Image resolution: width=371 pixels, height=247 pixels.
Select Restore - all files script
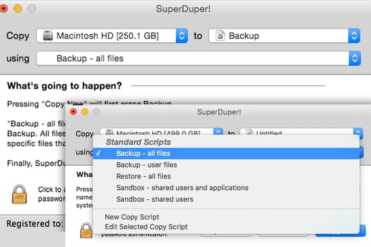point(143,176)
